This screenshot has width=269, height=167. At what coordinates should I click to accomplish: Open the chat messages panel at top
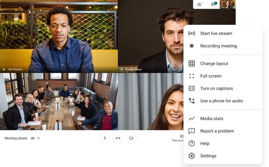[214, 4]
